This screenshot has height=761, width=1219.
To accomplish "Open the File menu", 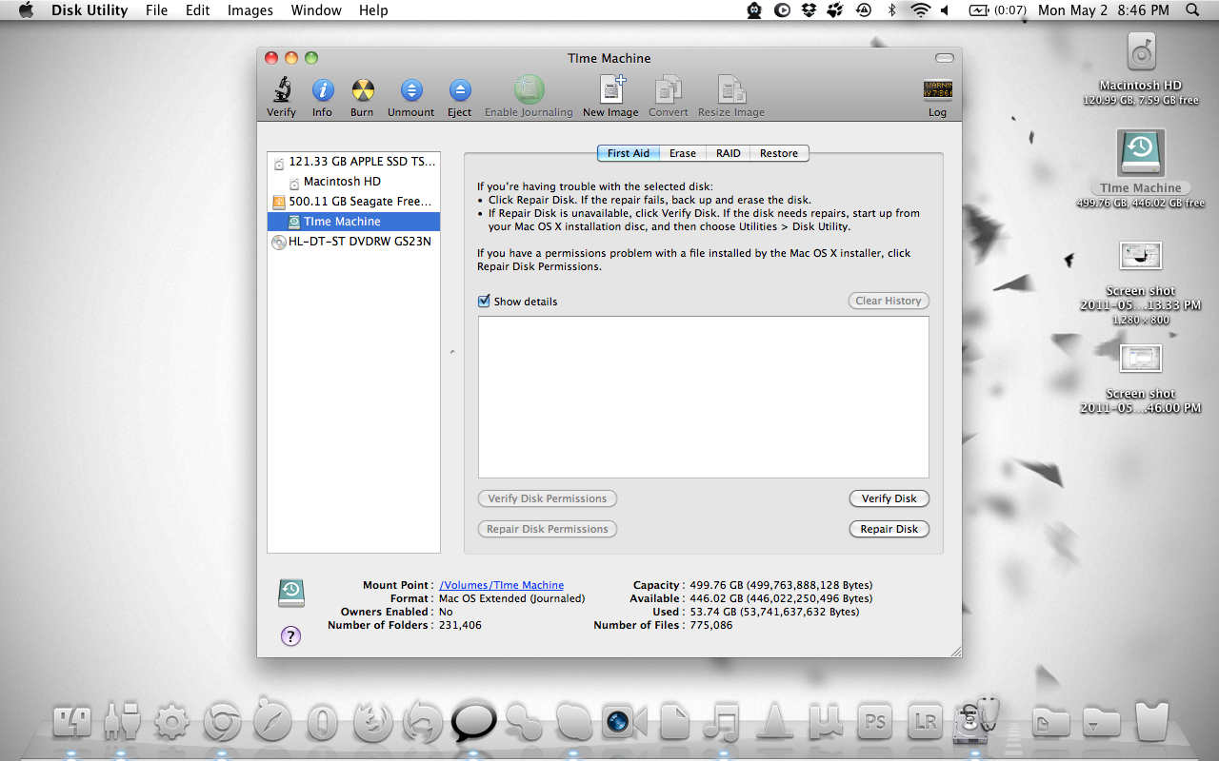I will click(x=156, y=10).
